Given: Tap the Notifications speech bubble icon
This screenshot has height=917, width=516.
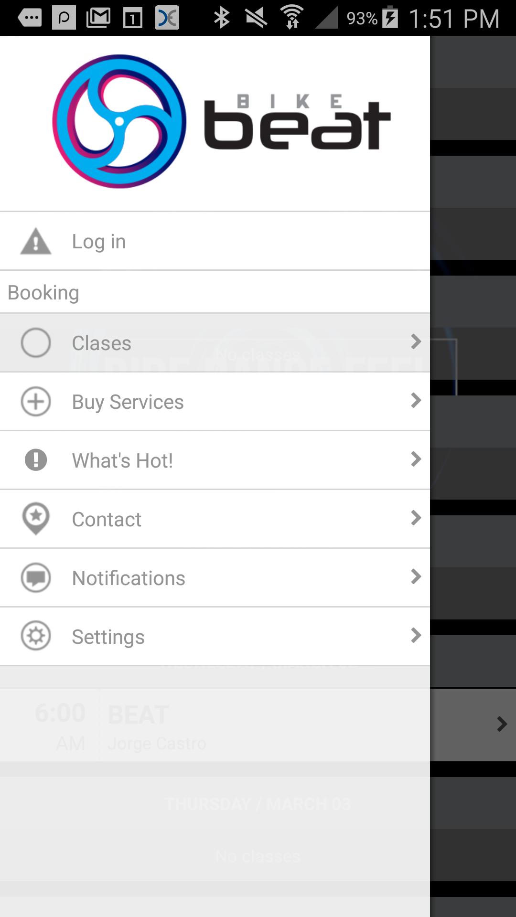Looking at the screenshot, I should point(36,577).
